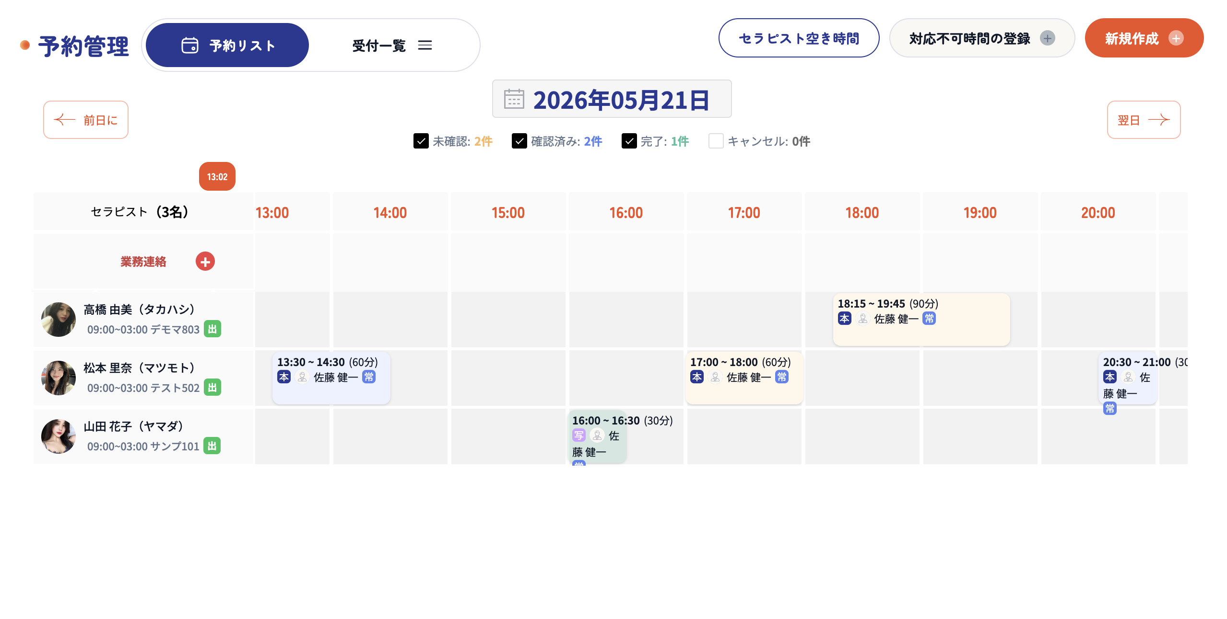The width and height of the screenshot is (1227, 619).
Task: Click the plus icon on 対応不可時間の登録
Action: click(1047, 38)
